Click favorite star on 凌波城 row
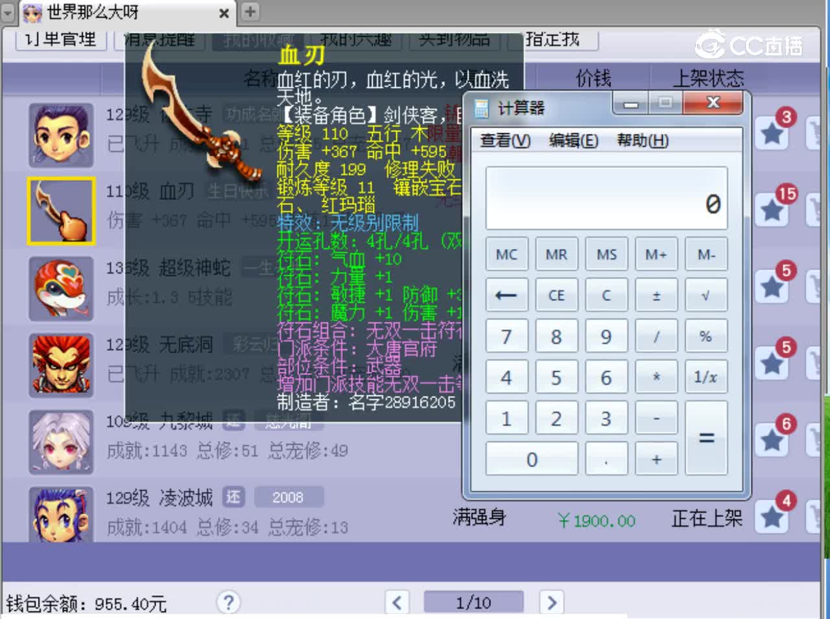The width and height of the screenshot is (830, 619). point(772,516)
